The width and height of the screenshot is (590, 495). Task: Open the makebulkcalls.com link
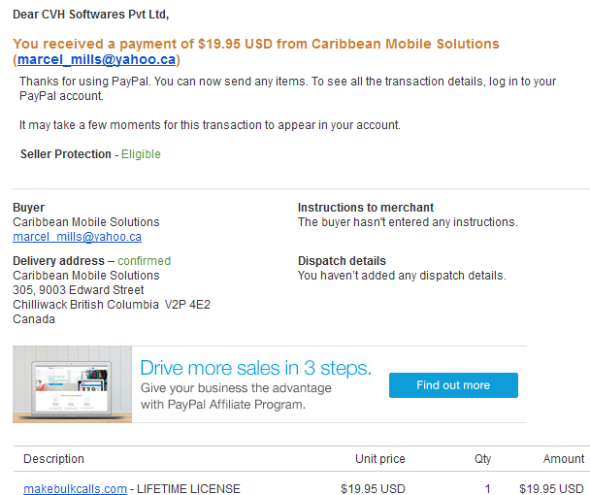pyautogui.click(x=75, y=488)
